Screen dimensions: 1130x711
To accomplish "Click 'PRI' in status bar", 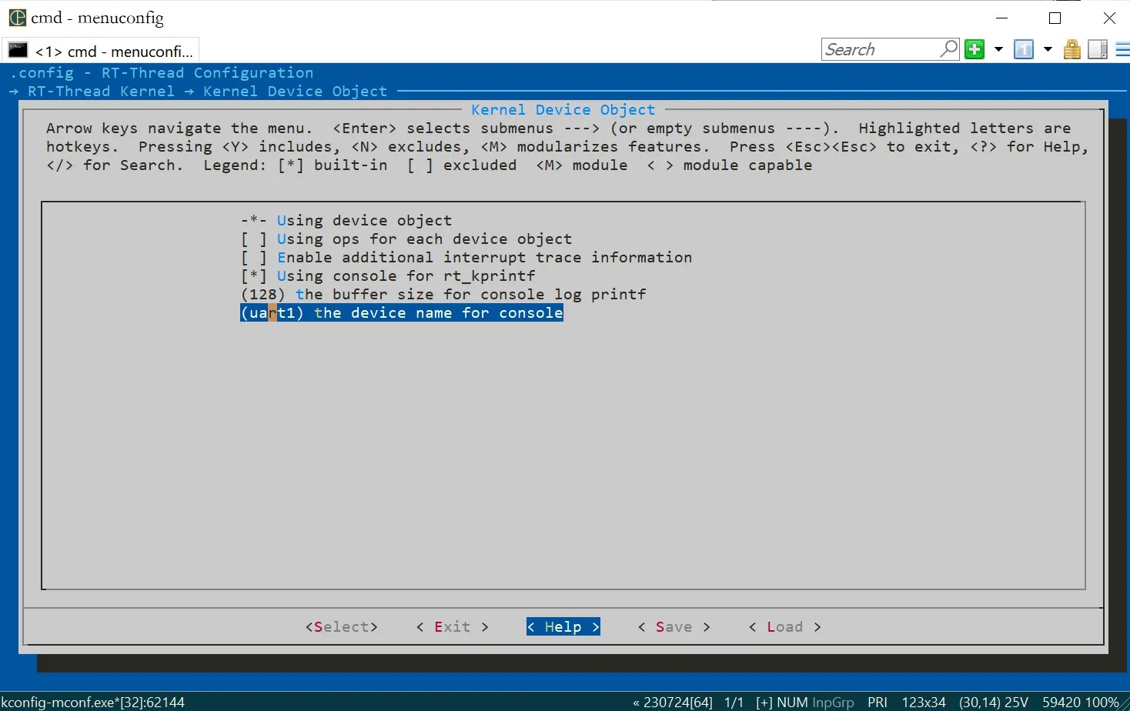I will point(878,702).
